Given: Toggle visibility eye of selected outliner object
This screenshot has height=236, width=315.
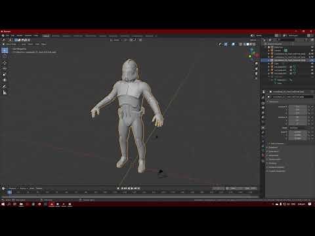Looking at the screenshot, I should point(312,60).
